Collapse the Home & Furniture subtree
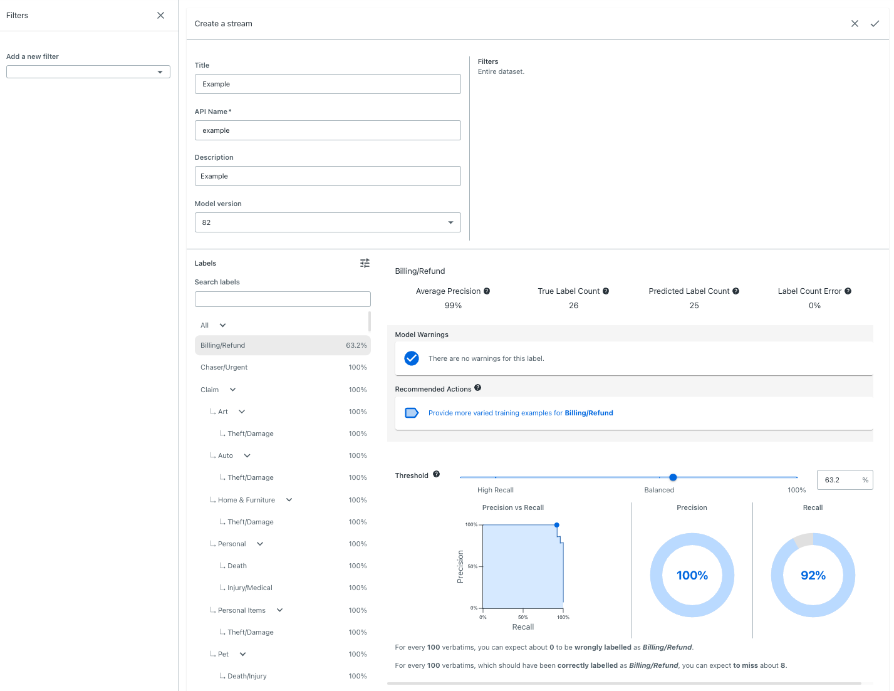 point(289,500)
